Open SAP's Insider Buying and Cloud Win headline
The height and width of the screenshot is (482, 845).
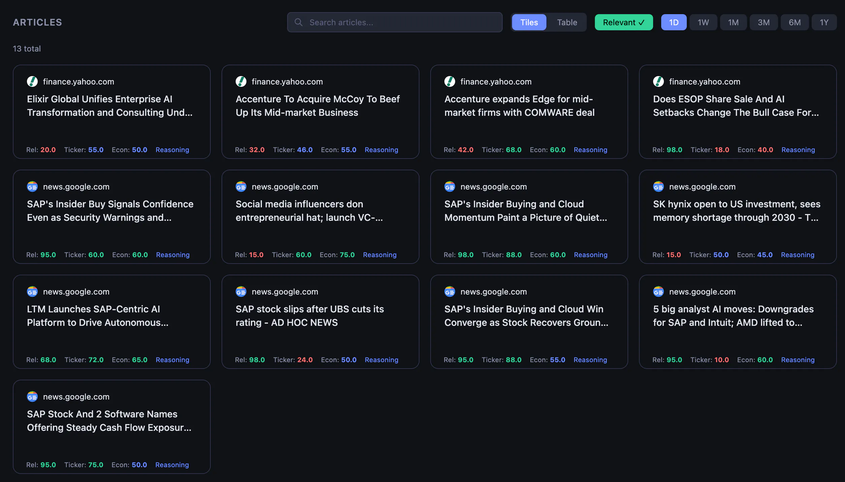click(526, 316)
